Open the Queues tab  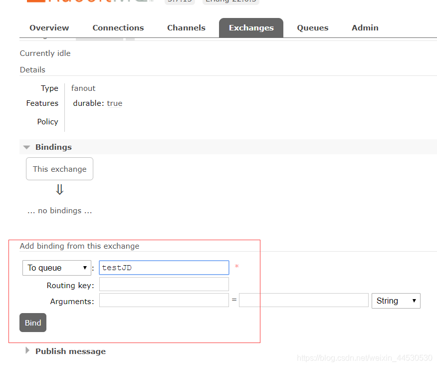click(313, 28)
